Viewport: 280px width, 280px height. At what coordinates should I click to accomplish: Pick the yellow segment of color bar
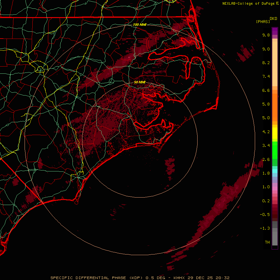tap(275, 133)
